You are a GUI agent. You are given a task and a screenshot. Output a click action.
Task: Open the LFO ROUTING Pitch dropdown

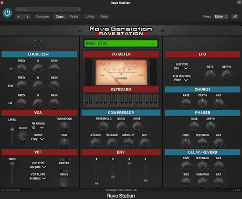(181, 80)
